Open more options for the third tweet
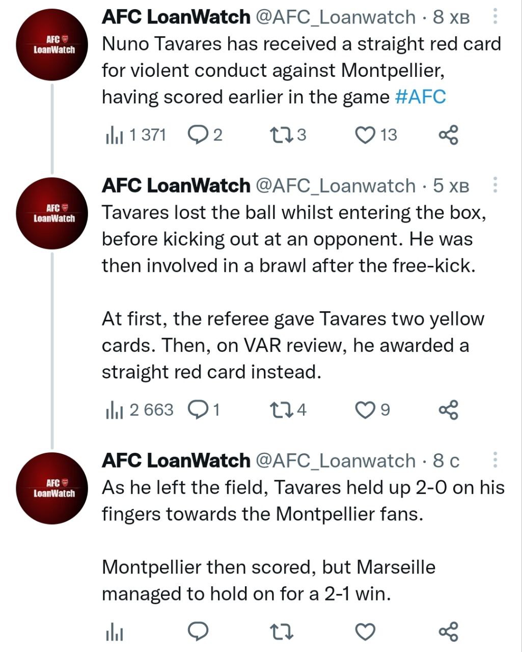 494,460
